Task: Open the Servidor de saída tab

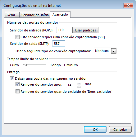Action: click(35, 15)
